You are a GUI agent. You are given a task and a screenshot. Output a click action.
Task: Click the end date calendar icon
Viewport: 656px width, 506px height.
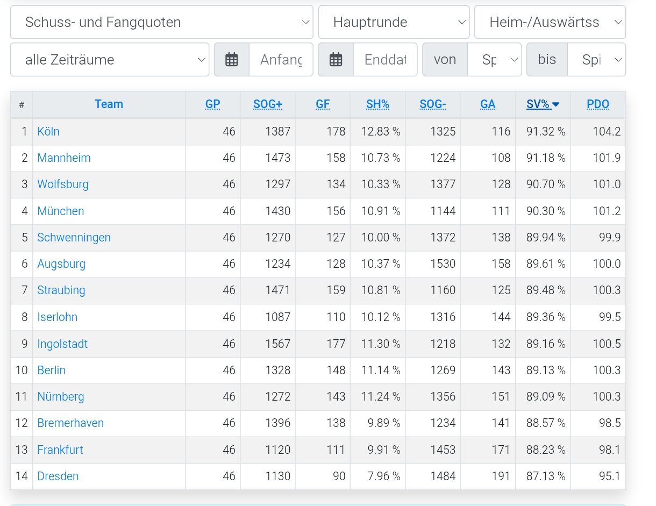[336, 60]
